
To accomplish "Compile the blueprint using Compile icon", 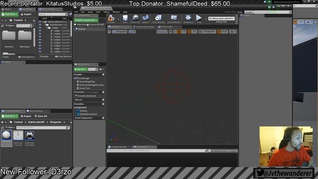I will click(x=111, y=19).
